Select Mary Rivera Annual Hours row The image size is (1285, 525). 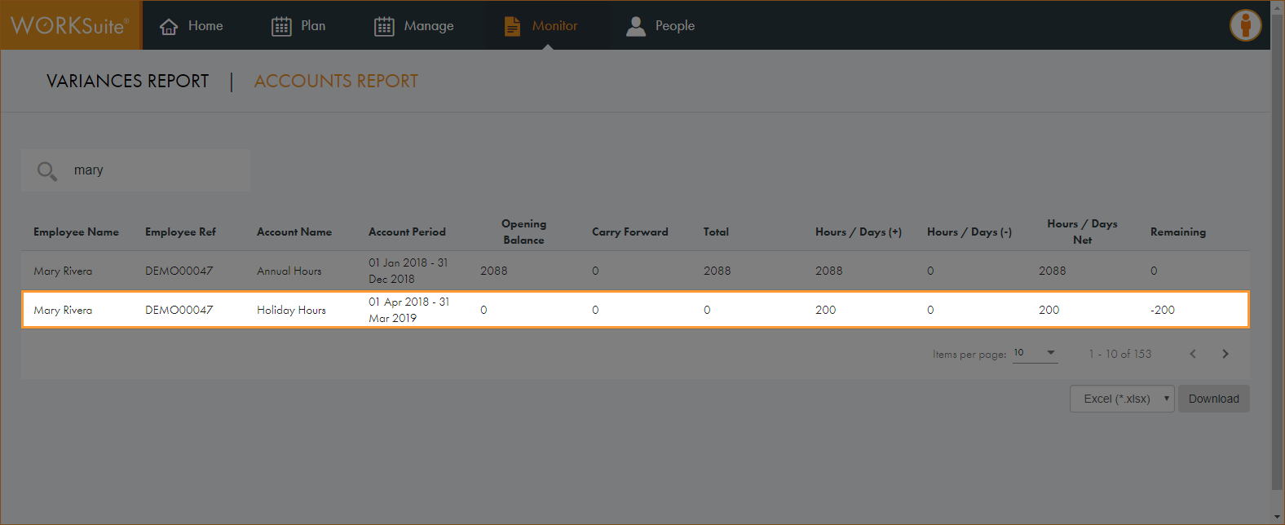(634, 271)
